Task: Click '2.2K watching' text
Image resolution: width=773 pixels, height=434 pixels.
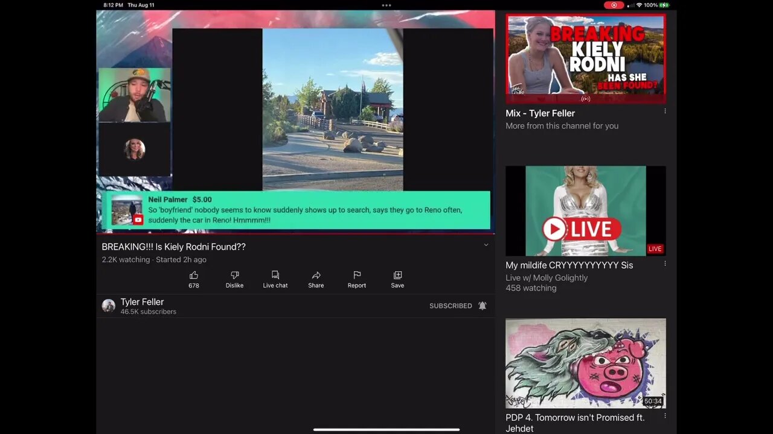Action: 126,260
